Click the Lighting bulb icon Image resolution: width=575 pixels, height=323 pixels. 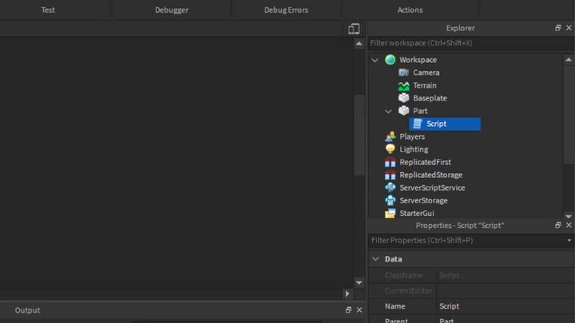(x=390, y=149)
